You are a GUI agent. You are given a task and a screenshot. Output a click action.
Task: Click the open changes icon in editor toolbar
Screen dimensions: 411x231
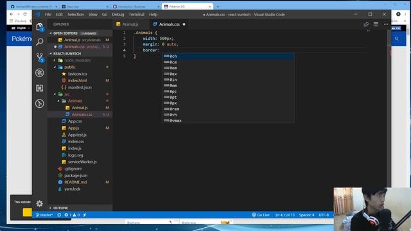[x=366, y=24]
